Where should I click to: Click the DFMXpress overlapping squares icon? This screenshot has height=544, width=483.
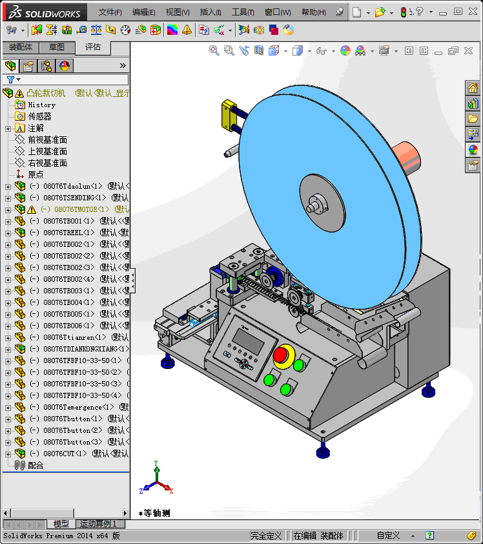click(x=274, y=30)
